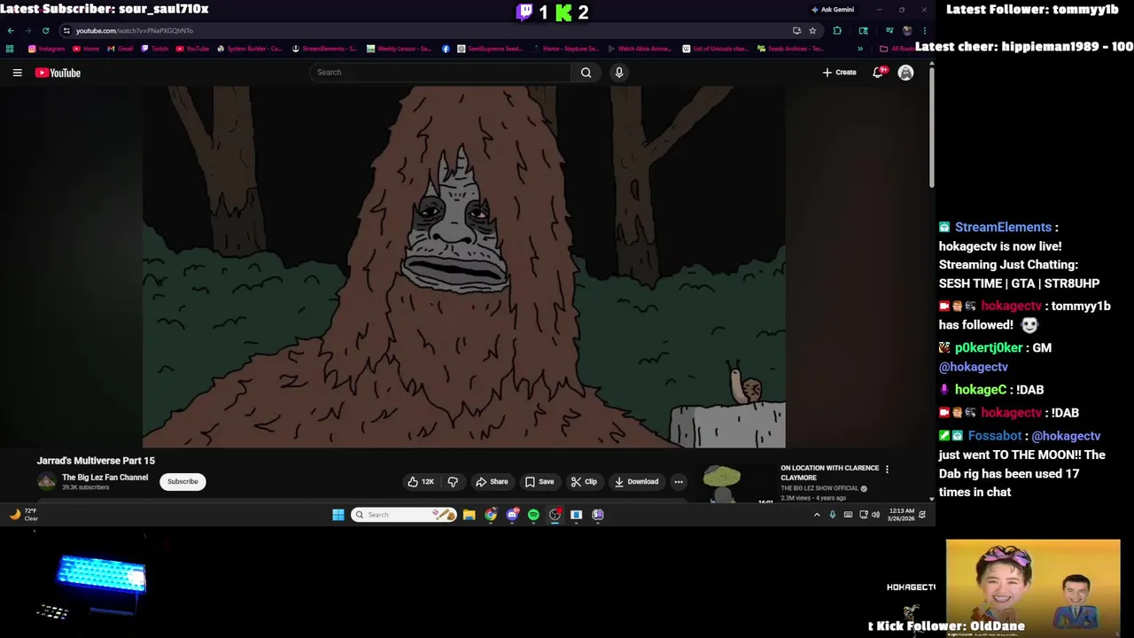Viewport: 1134px width, 638px height.
Task: Open the Chrome three-dot menu
Action: pyautogui.click(x=924, y=30)
